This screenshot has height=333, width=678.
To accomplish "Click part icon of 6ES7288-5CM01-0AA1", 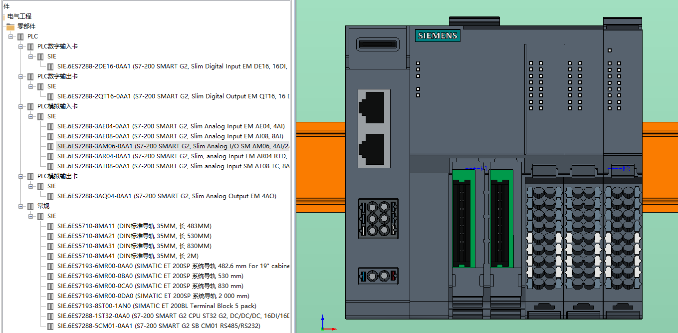I will pos(50,326).
